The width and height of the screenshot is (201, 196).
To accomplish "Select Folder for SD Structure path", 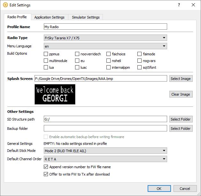I will [181, 119].
